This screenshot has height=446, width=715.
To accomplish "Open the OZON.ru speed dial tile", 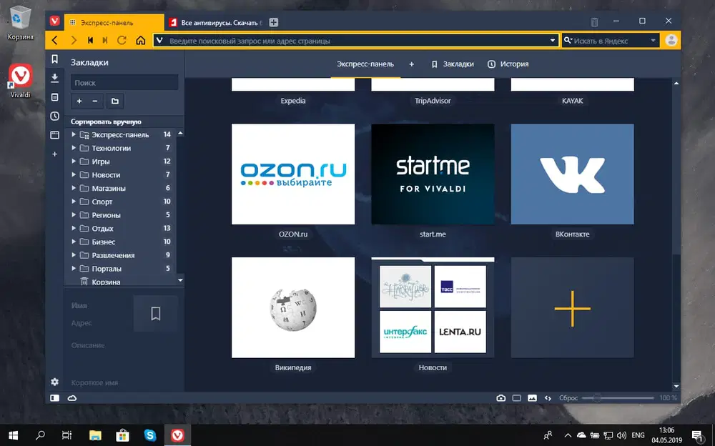I will 293,174.
